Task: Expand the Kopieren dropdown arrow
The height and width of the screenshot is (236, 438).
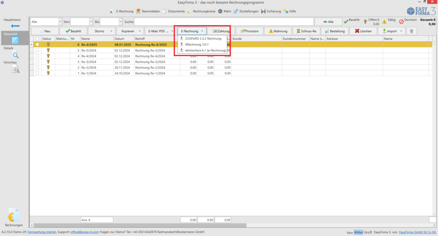Action: [140, 31]
